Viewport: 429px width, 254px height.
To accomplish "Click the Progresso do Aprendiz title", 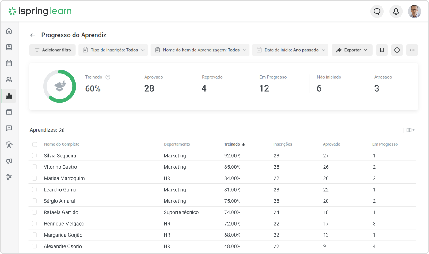I will [x=74, y=35].
